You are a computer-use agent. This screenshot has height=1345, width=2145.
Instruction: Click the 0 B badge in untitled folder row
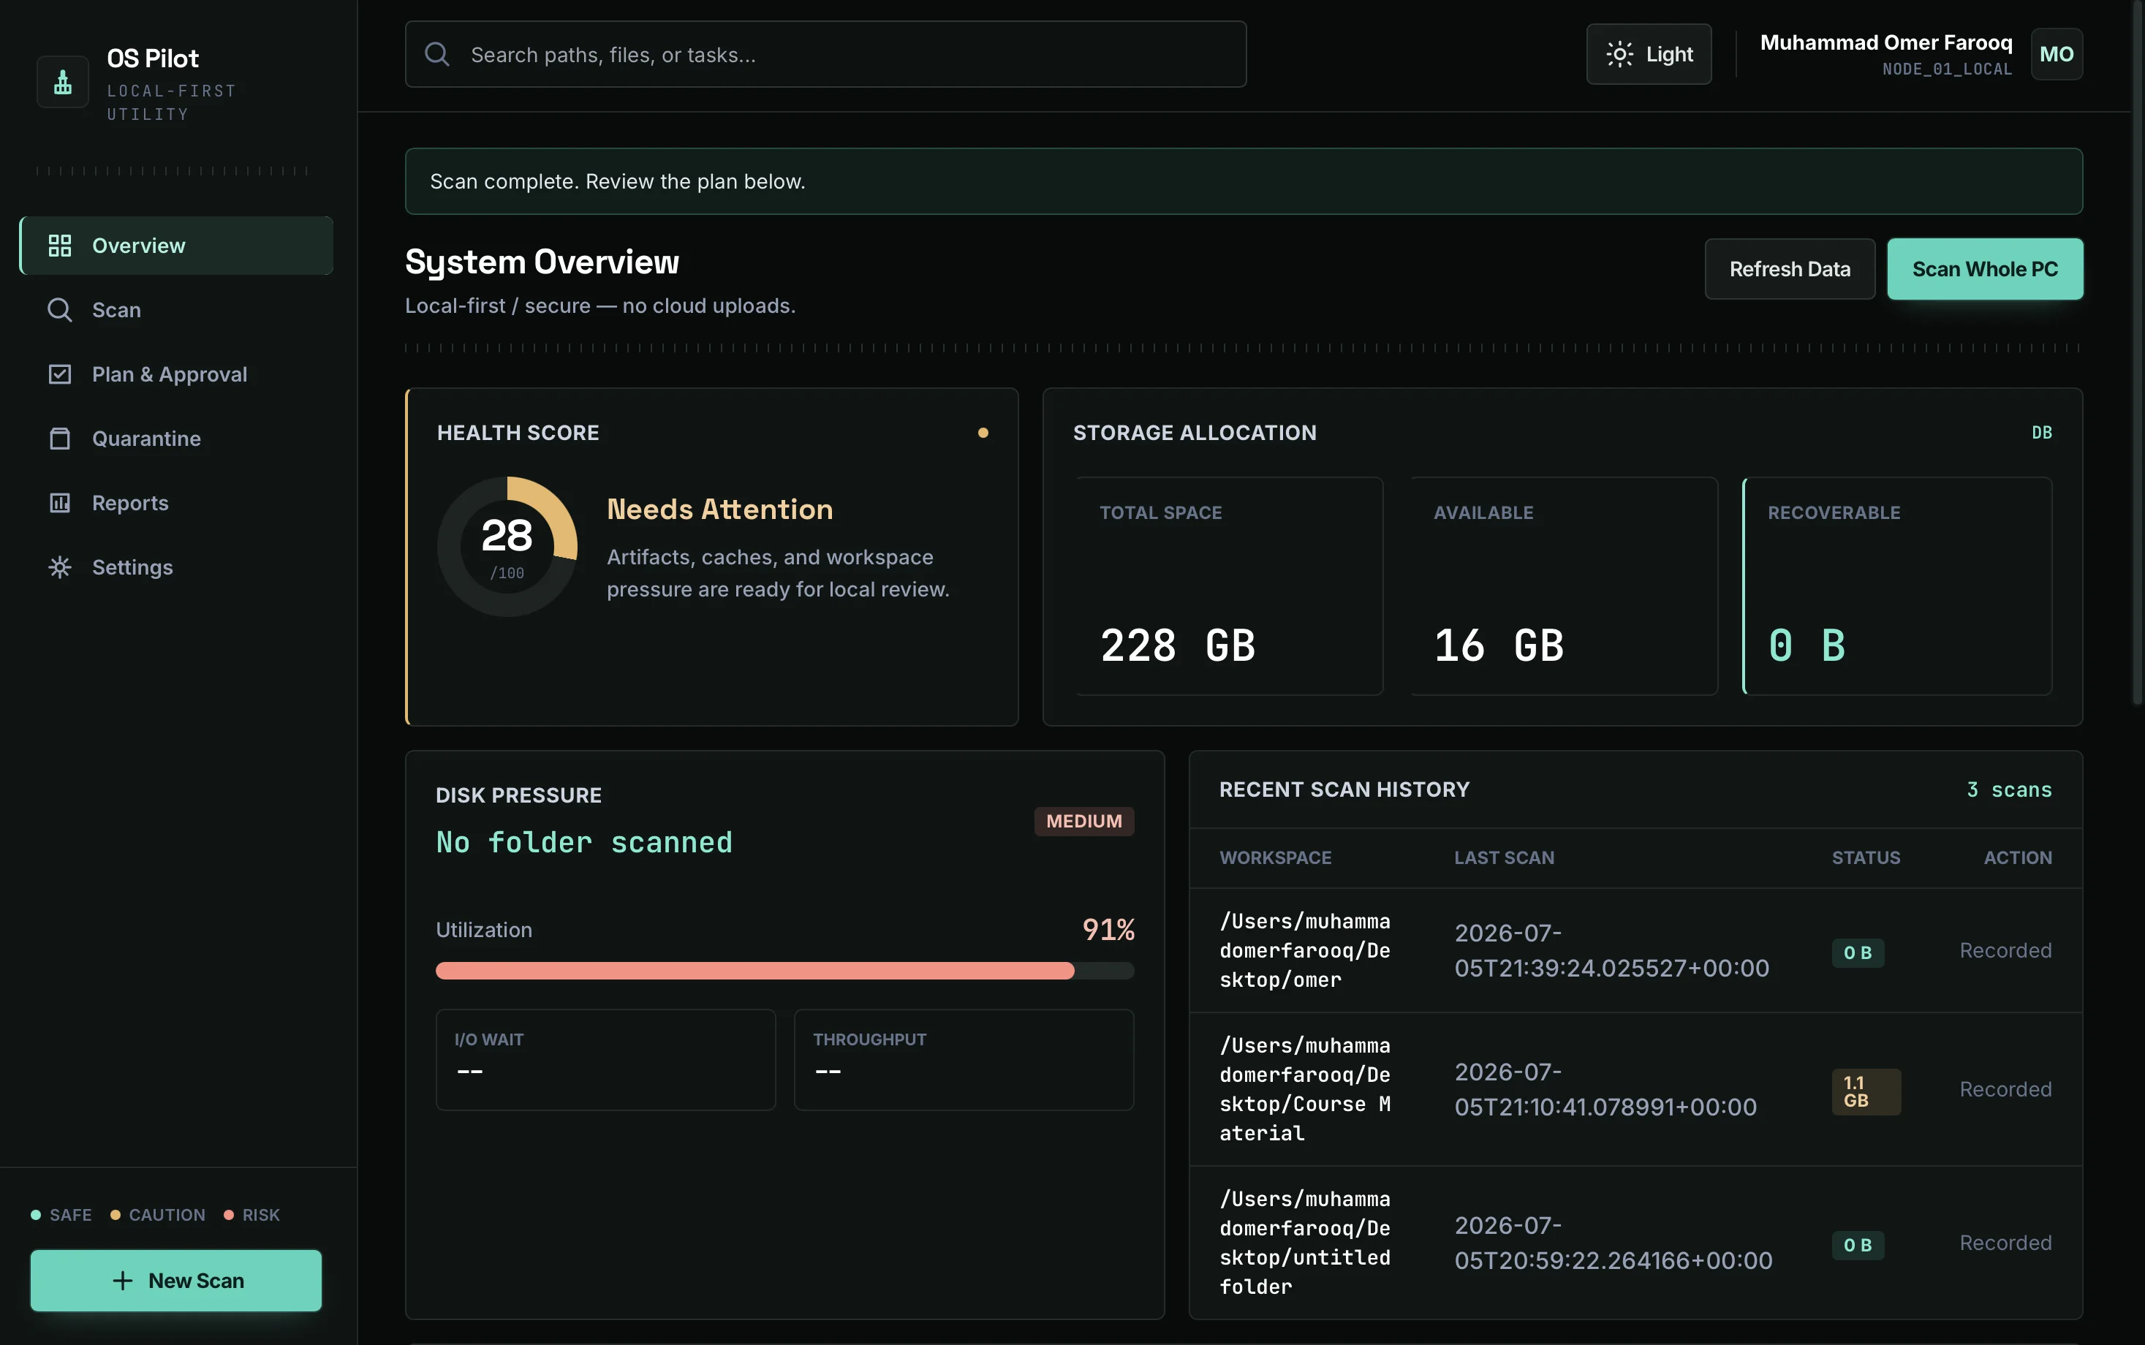coord(1858,1246)
